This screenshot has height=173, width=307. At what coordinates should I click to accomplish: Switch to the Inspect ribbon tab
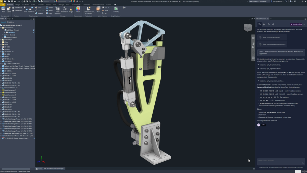tap(48, 5)
